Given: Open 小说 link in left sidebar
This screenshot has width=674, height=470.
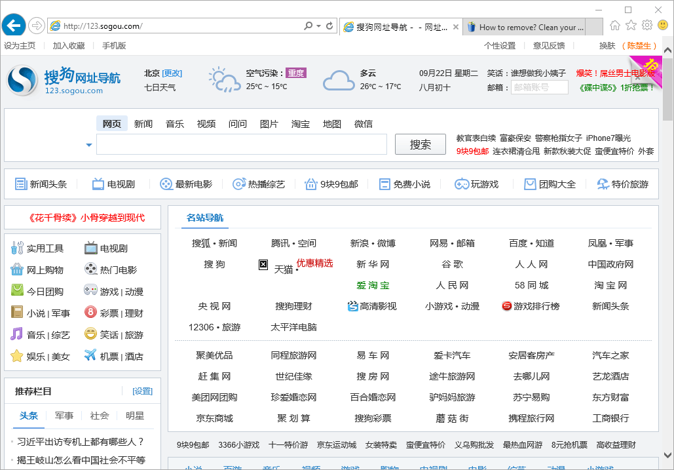Looking at the screenshot, I should click(35, 313).
